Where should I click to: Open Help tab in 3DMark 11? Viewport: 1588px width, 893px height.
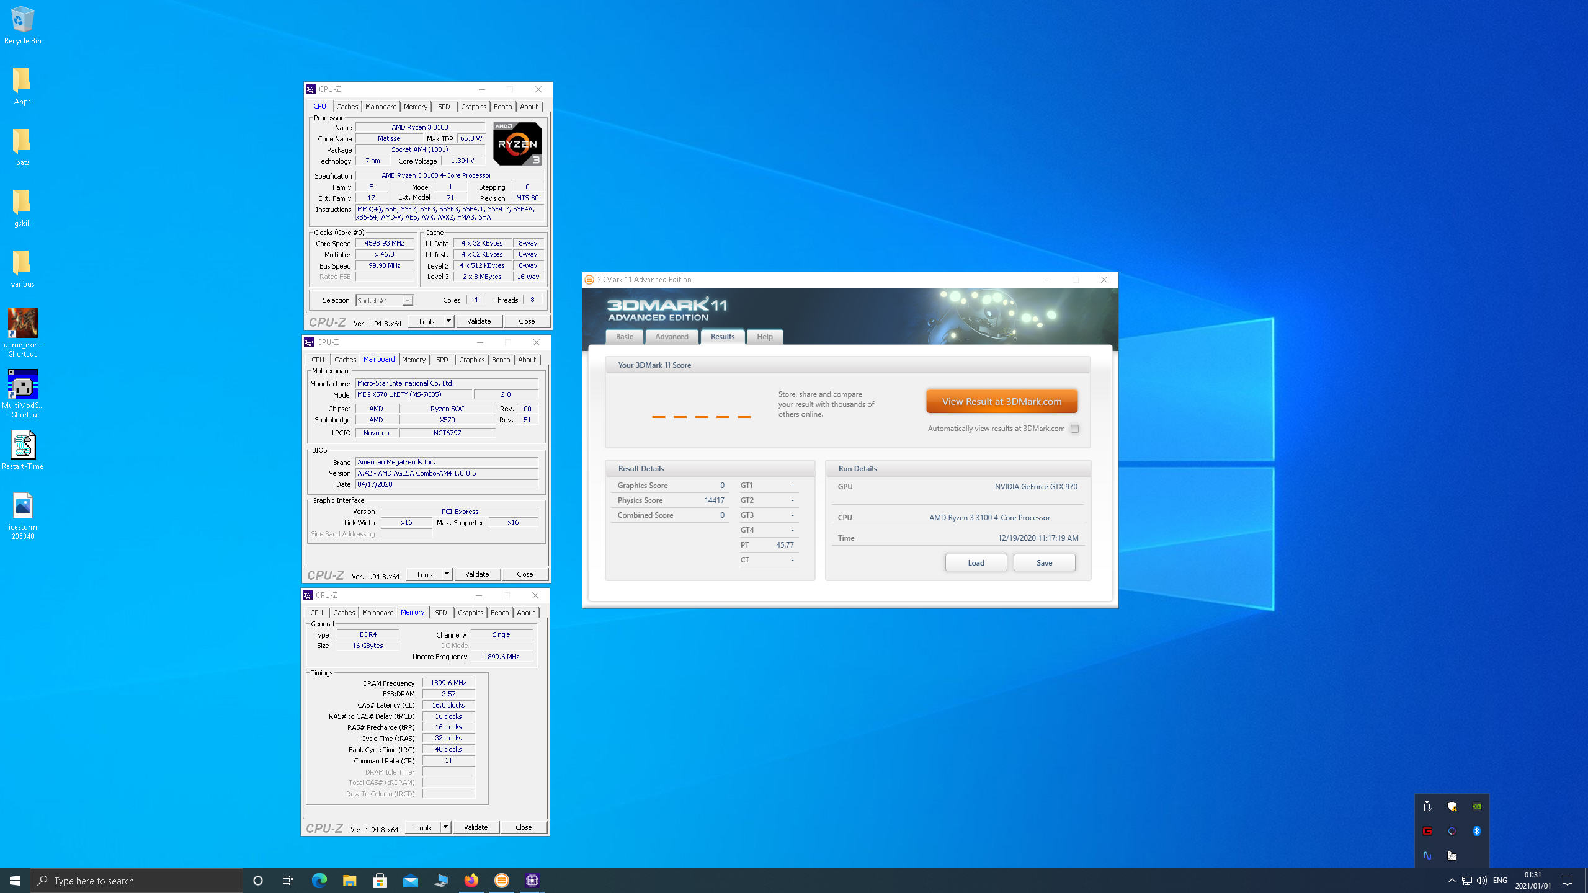click(x=764, y=336)
